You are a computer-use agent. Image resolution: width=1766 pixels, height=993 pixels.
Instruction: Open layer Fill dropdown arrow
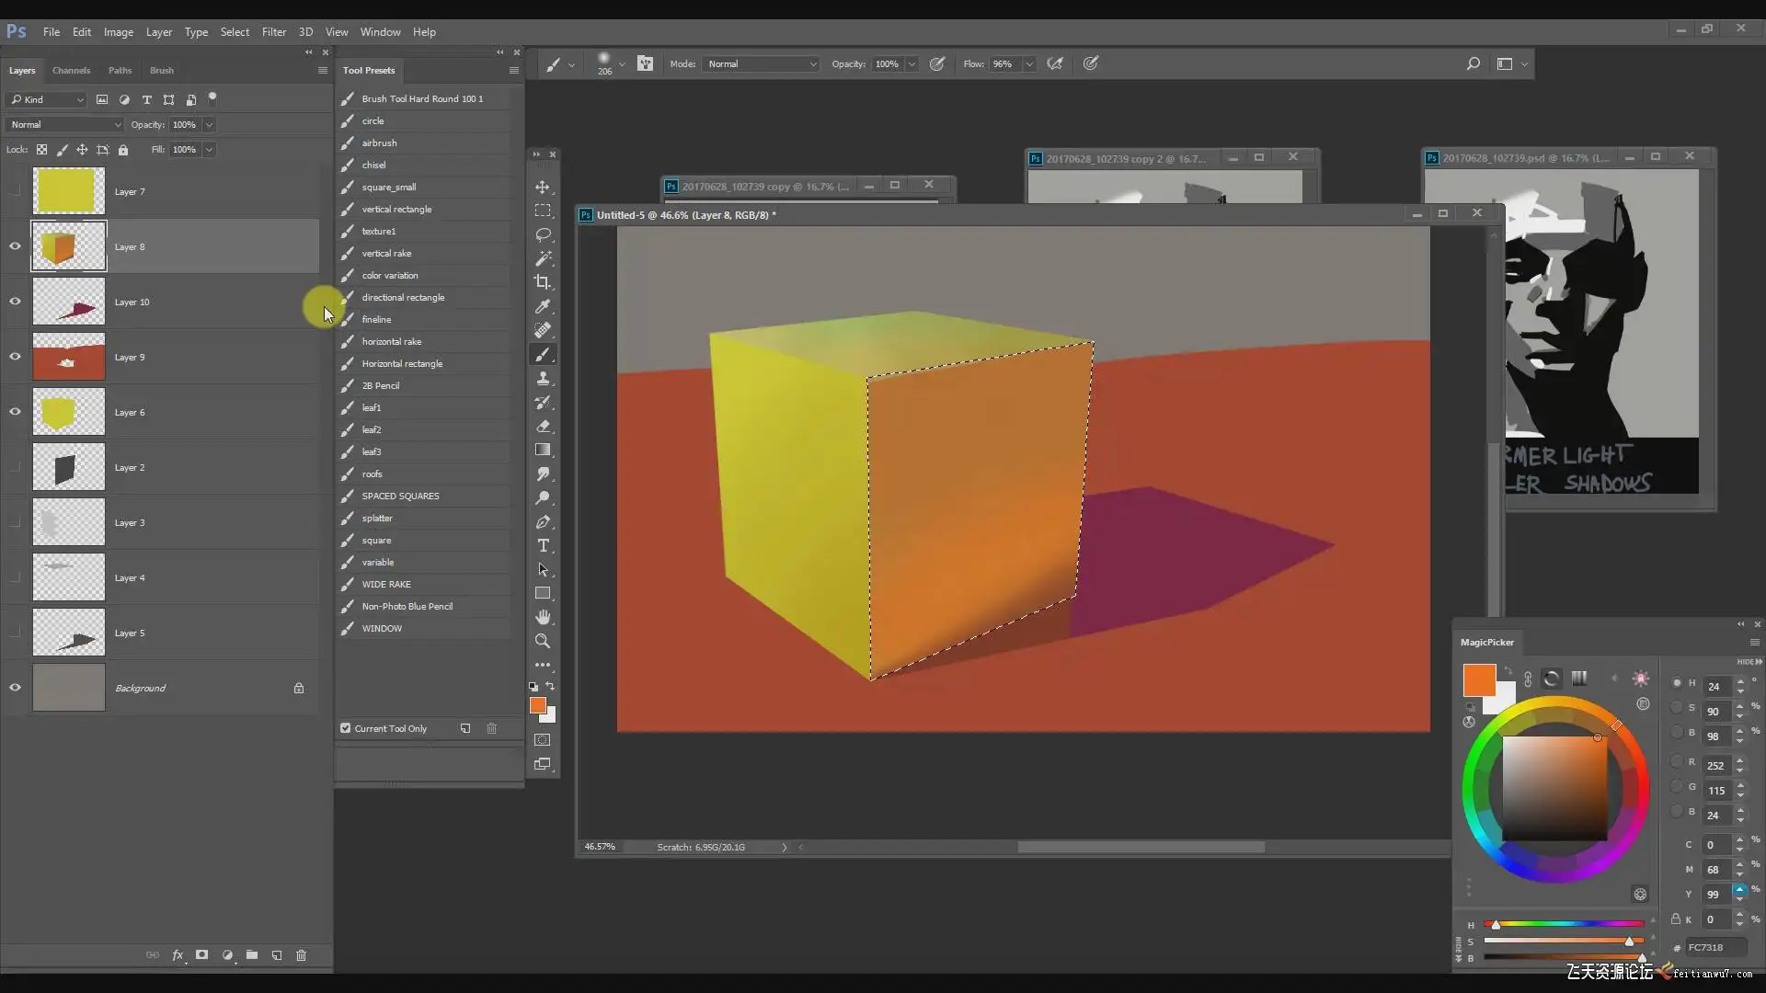[209, 150]
